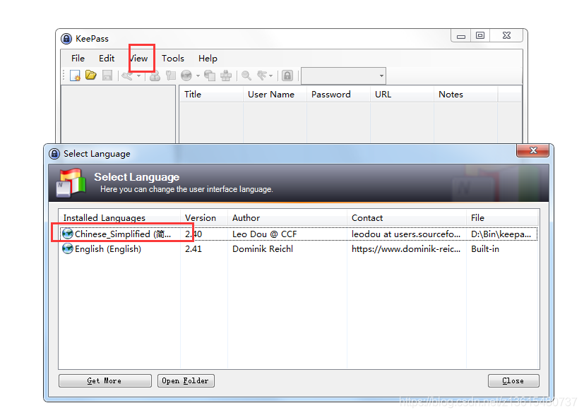
Task: Click contact https://www.dominik-reic...
Action: pyautogui.click(x=406, y=249)
